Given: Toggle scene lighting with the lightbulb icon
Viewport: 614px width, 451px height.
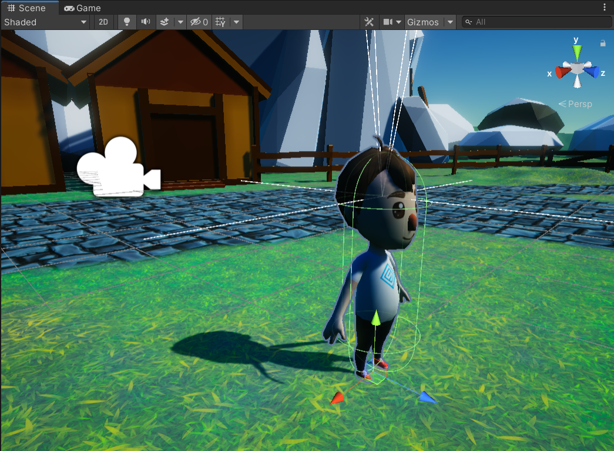Looking at the screenshot, I should [126, 22].
